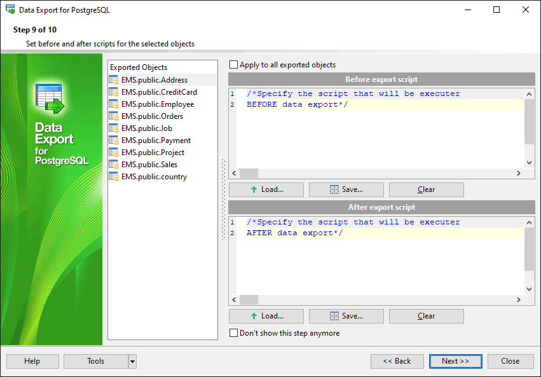Click the table icon beside EMS.public.Address
Screen dimensions: 541x377
pyautogui.click(x=114, y=80)
